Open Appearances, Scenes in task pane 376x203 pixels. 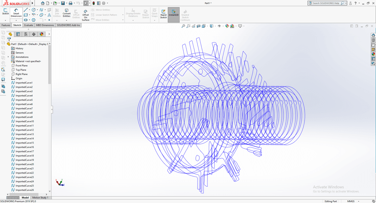373,54
